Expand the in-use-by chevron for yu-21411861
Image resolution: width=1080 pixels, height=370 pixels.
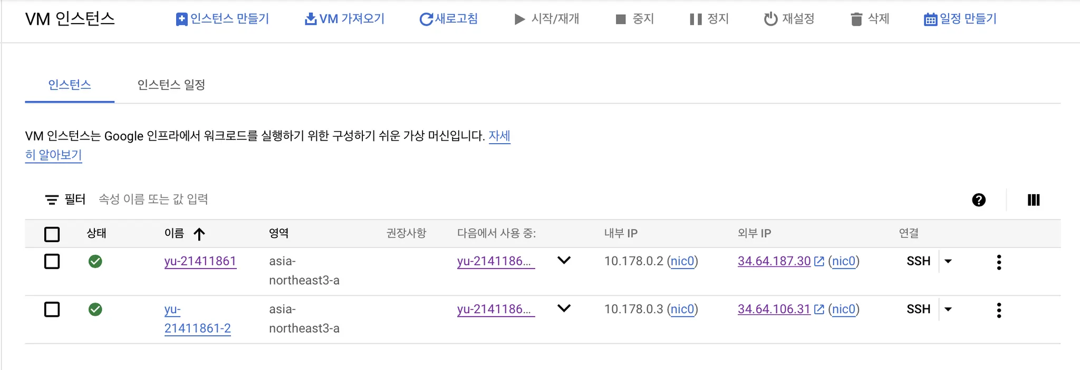(x=564, y=261)
